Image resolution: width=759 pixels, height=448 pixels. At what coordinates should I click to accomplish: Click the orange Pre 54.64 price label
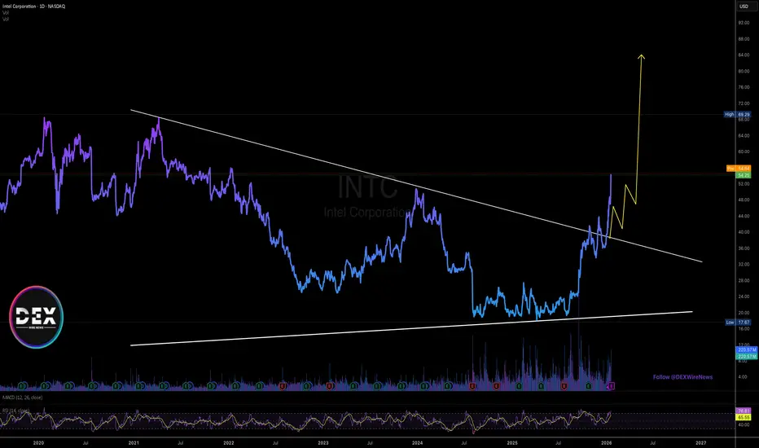pyautogui.click(x=739, y=169)
